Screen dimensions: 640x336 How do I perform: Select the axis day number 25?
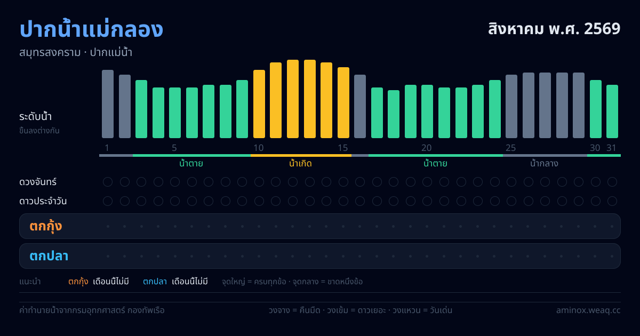(x=511, y=148)
